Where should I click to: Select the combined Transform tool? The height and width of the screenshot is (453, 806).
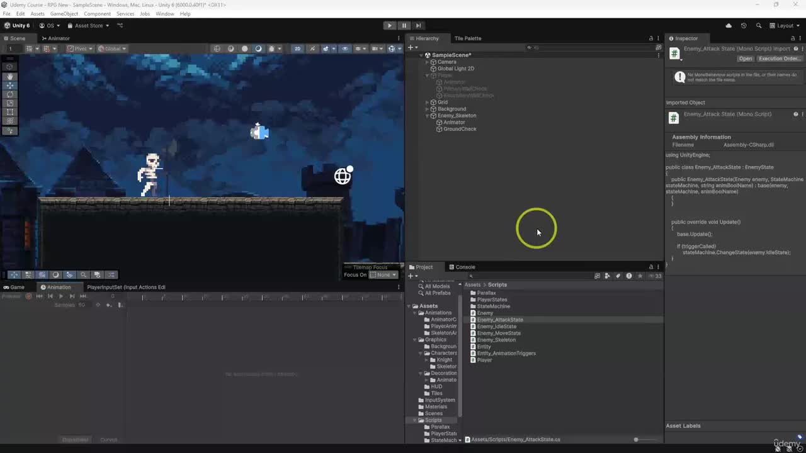click(9, 121)
